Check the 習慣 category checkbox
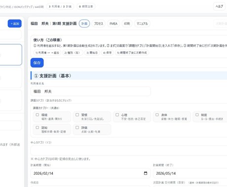Screen dimensions: 227x187 pyautogui.click(x=77, y=115)
